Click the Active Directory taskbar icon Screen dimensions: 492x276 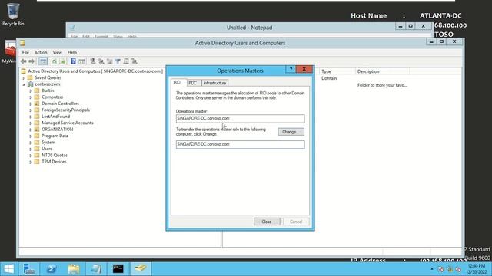(x=140, y=268)
